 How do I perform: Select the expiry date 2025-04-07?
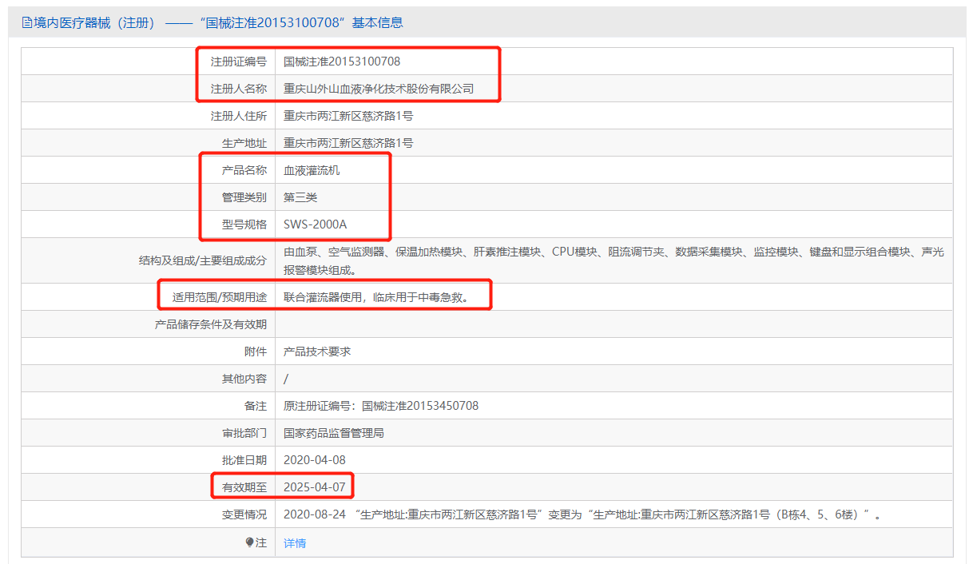pos(315,487)
